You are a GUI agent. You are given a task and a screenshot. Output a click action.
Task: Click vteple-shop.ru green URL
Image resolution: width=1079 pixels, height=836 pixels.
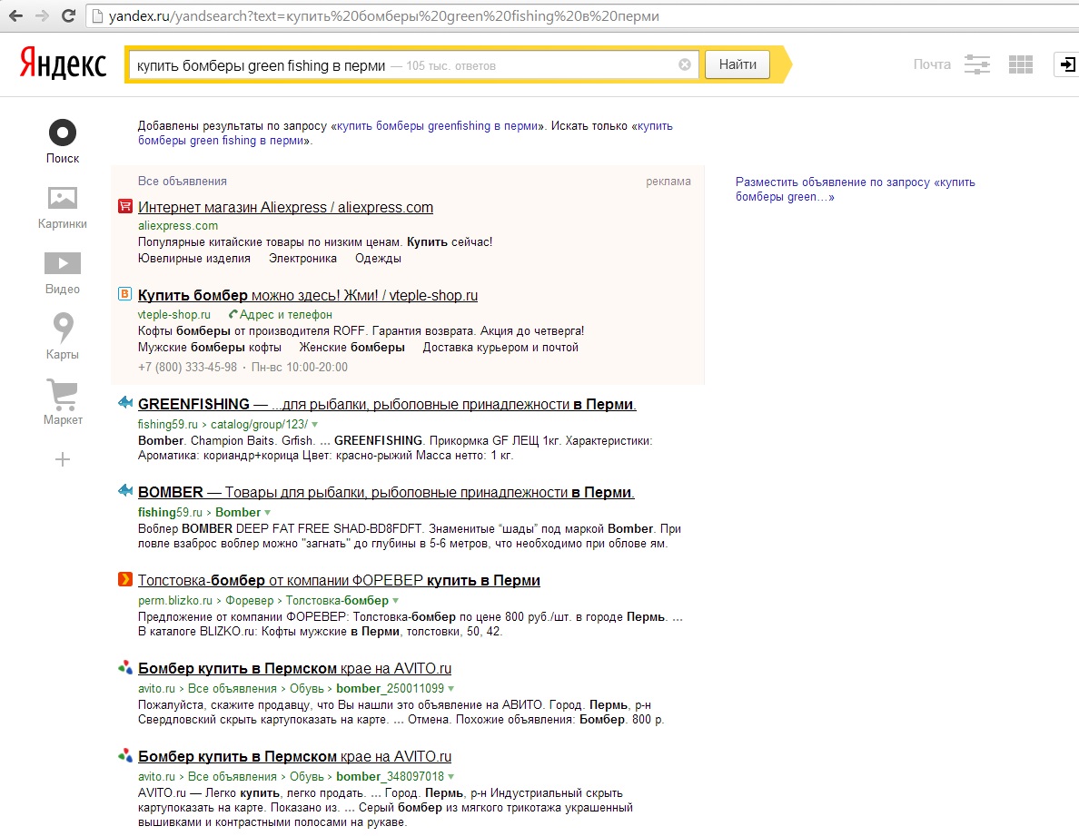[x=174, y=315]
